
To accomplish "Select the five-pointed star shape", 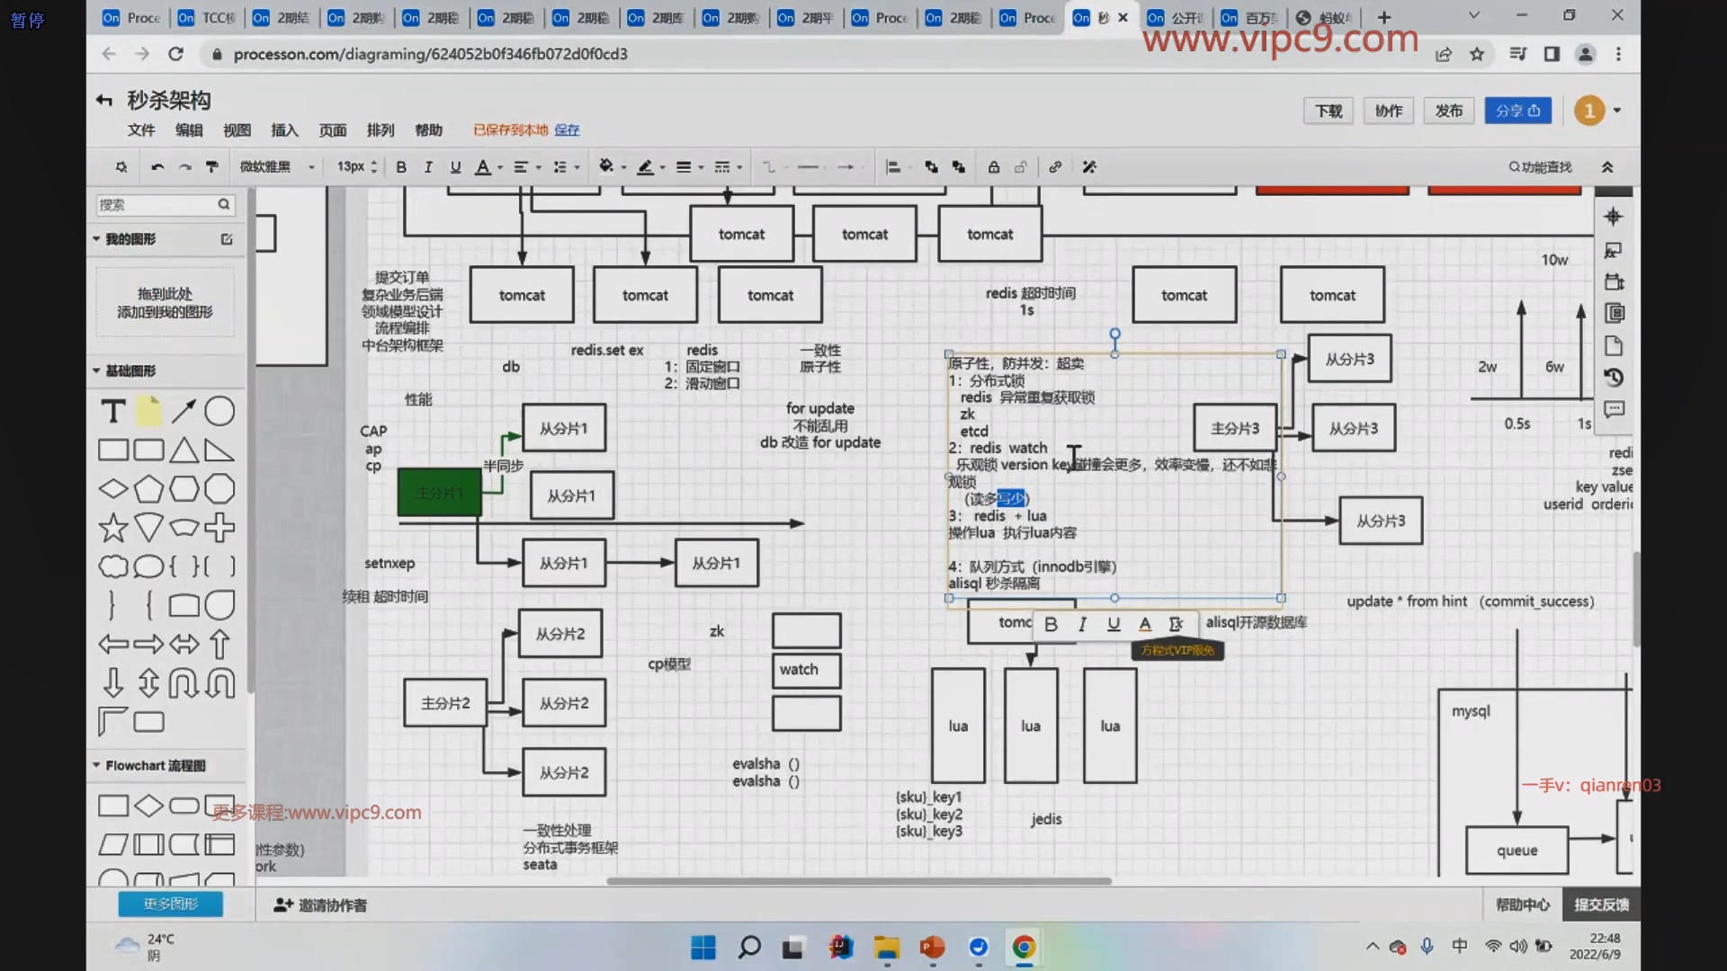I will click(113, 528).
